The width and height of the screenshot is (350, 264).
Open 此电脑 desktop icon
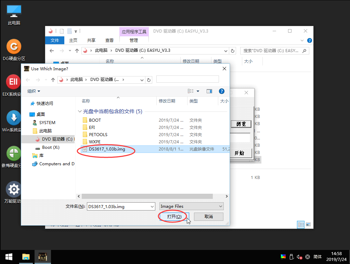pos(13,11)
